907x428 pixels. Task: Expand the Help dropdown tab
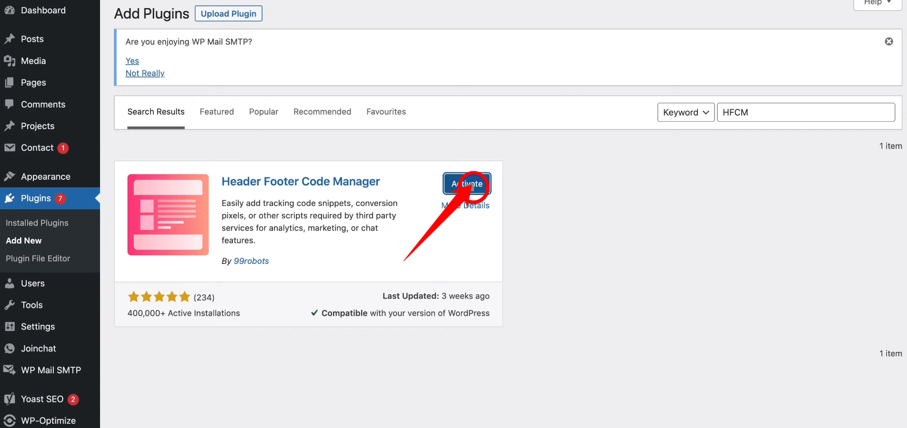(877, 3)
